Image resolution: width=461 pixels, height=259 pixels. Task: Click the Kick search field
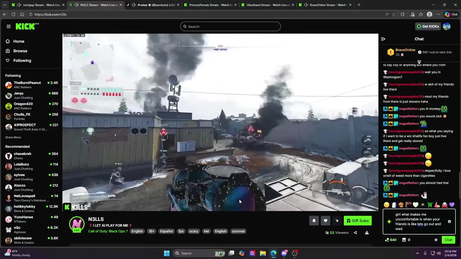click(230, 26)
